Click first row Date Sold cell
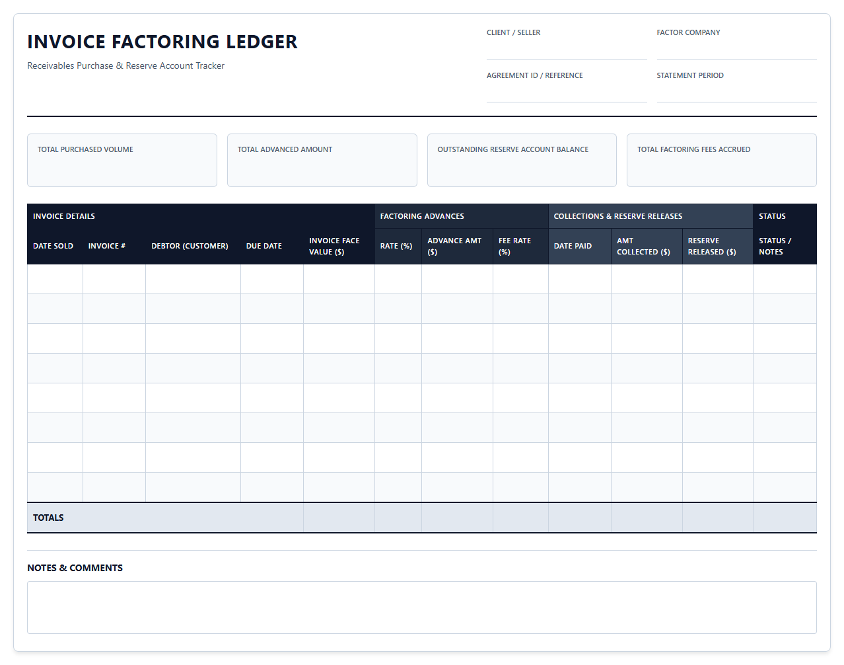844x665 pixels. pyautogui.click(x=55, y=279)
